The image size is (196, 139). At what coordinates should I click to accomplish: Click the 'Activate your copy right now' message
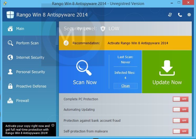(28, 129)
